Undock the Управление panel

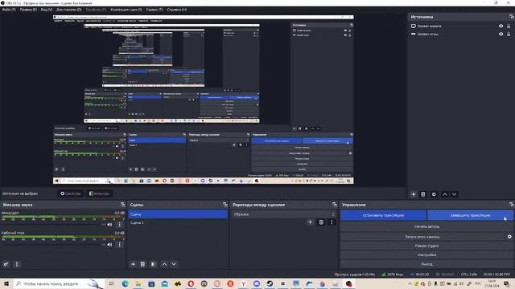[x=512, y=205]
